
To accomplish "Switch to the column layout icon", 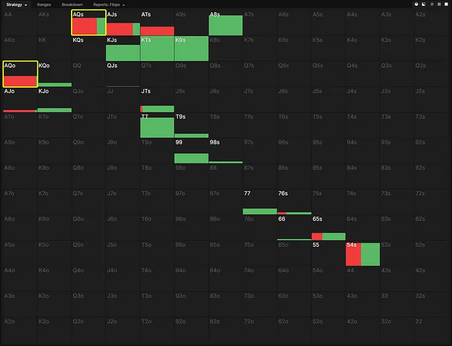I will (x=440, y=5).
